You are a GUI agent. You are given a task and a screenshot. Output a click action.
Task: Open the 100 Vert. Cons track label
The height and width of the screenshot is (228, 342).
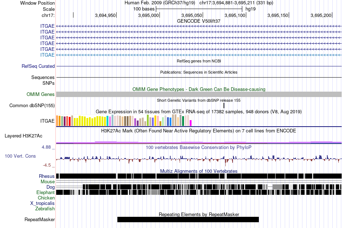20,156
